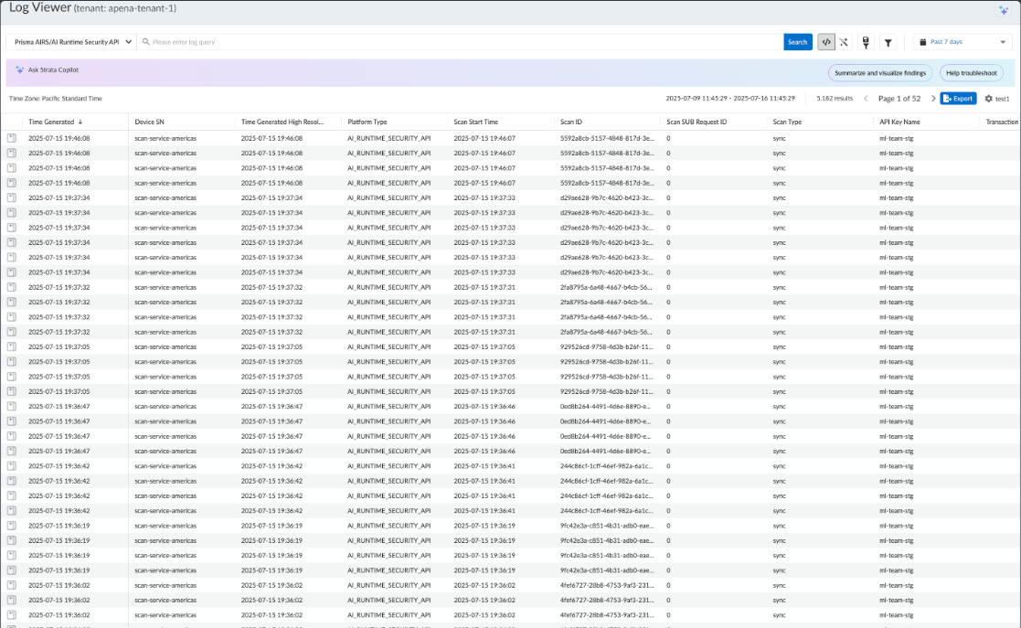Click the Ask Strata Copilot sparkle icon
This screenshot has width=1021, height=628.
[19, 69]
